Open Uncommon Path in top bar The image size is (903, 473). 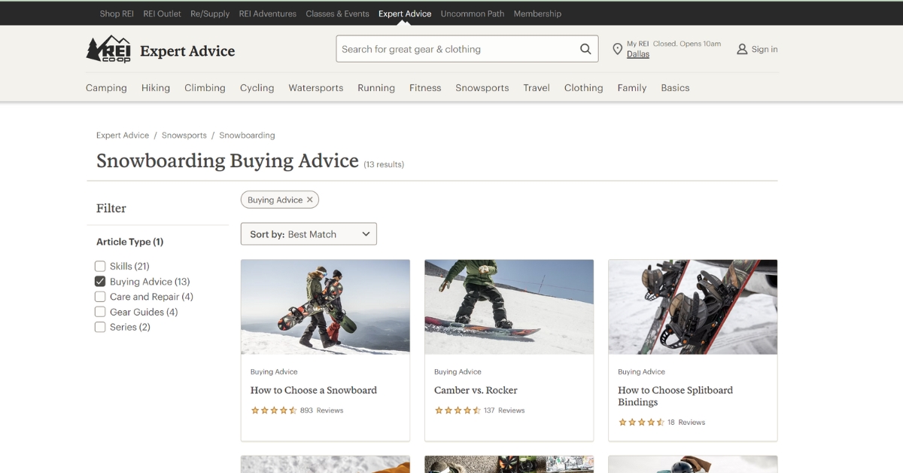473,14
